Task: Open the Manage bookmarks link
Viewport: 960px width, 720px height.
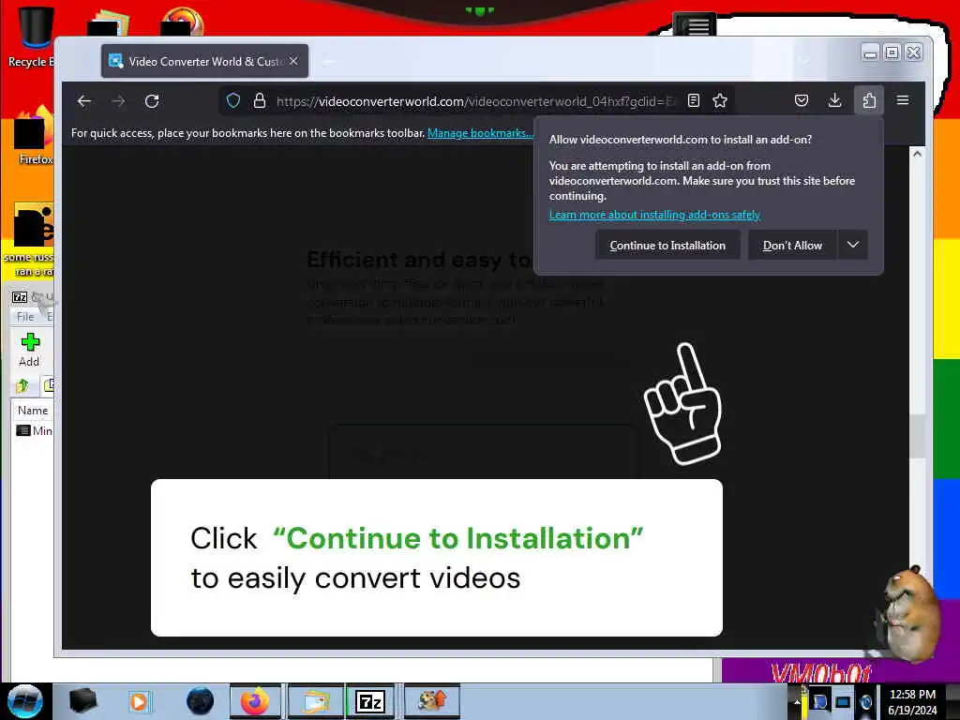Action: (480, 133)
